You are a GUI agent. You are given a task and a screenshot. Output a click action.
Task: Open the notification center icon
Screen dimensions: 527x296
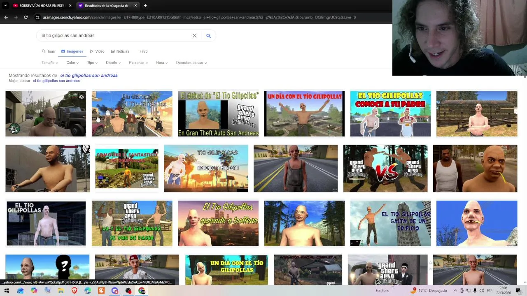point(518,291)
